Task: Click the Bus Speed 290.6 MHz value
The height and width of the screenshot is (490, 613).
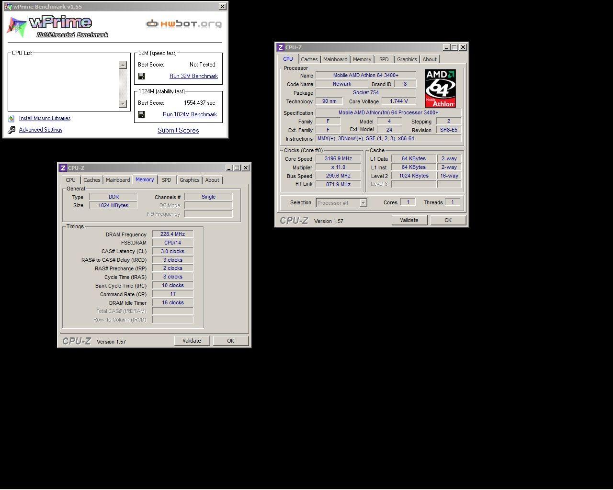Action: [x=338, y=176]
